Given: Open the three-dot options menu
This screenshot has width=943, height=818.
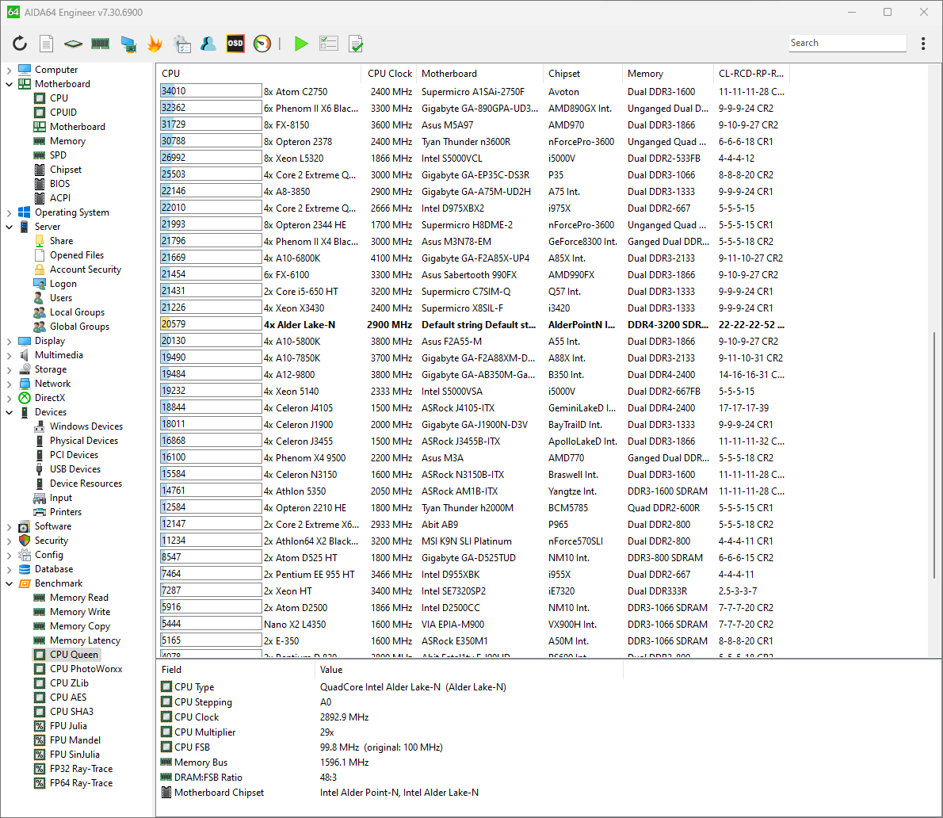Looking at the screenshot, I should click(923, 44).
